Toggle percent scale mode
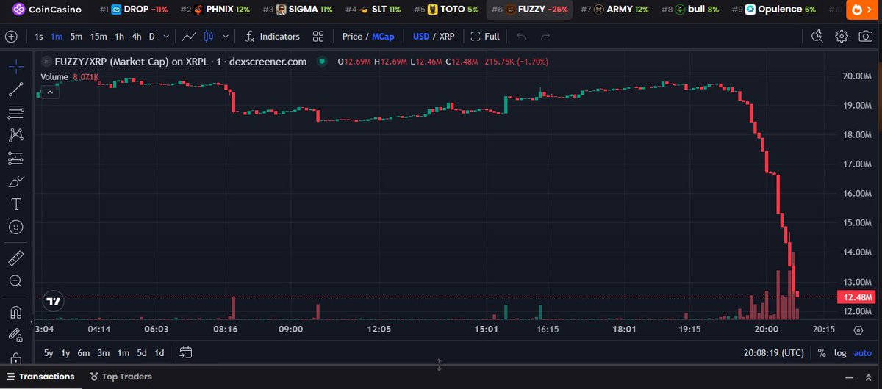 point(822,353)
